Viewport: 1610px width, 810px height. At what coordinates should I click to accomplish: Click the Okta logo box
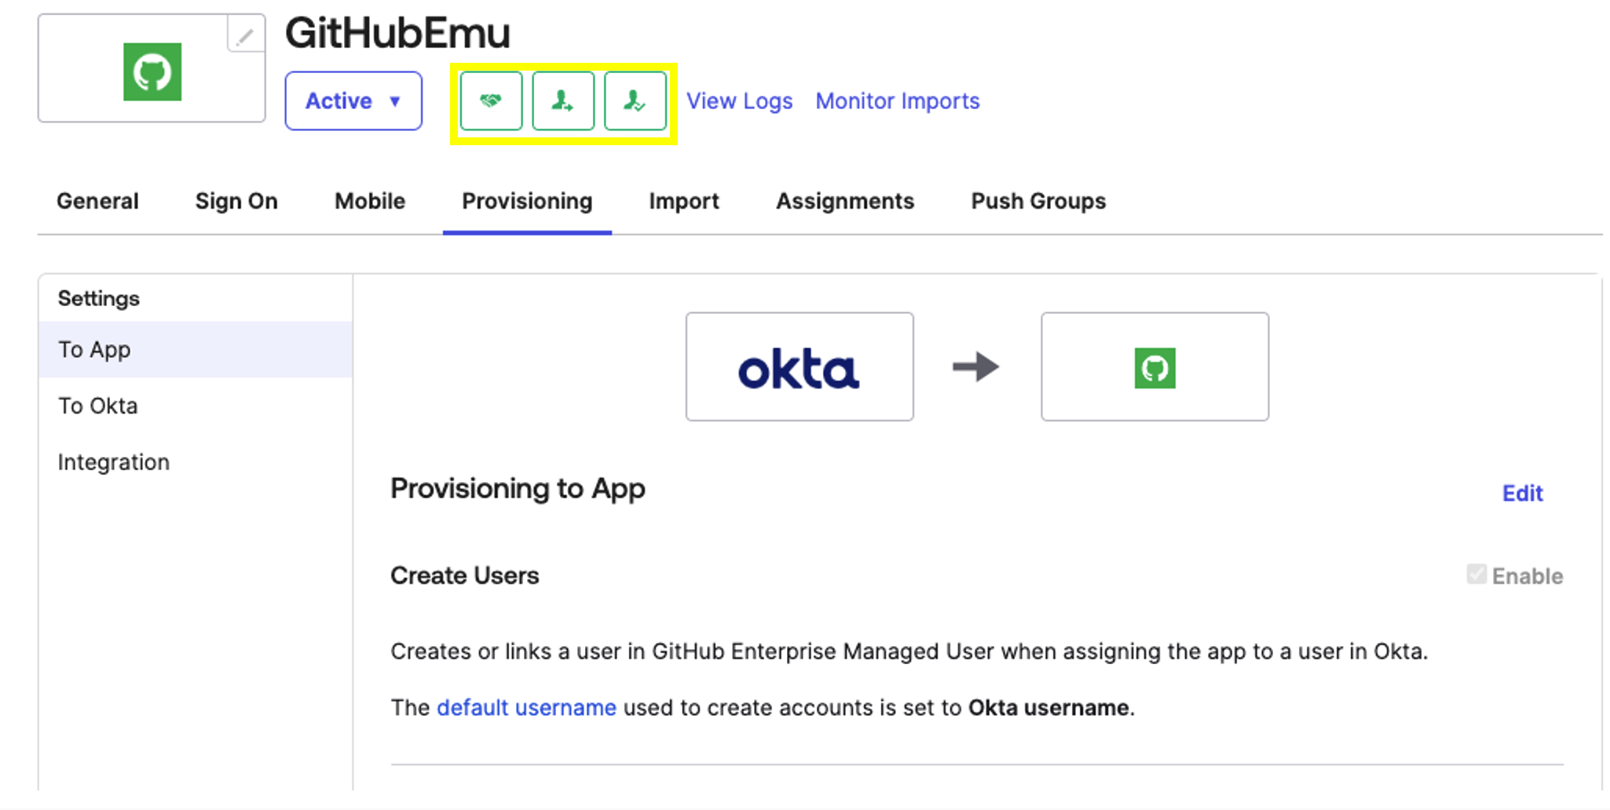coord(800,367)
